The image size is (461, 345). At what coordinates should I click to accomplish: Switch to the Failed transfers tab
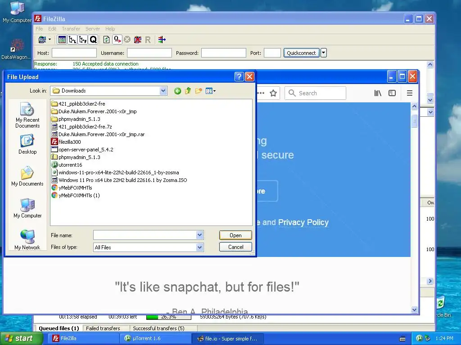click(x=103, y=328)
